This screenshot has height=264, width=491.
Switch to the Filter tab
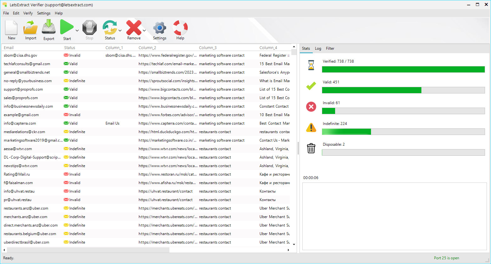click(x=330, y=48)
